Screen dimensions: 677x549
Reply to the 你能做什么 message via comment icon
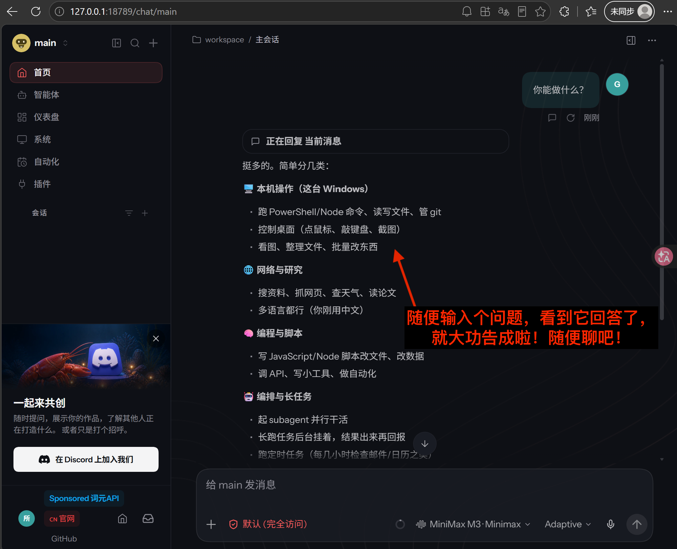point(552,118)
